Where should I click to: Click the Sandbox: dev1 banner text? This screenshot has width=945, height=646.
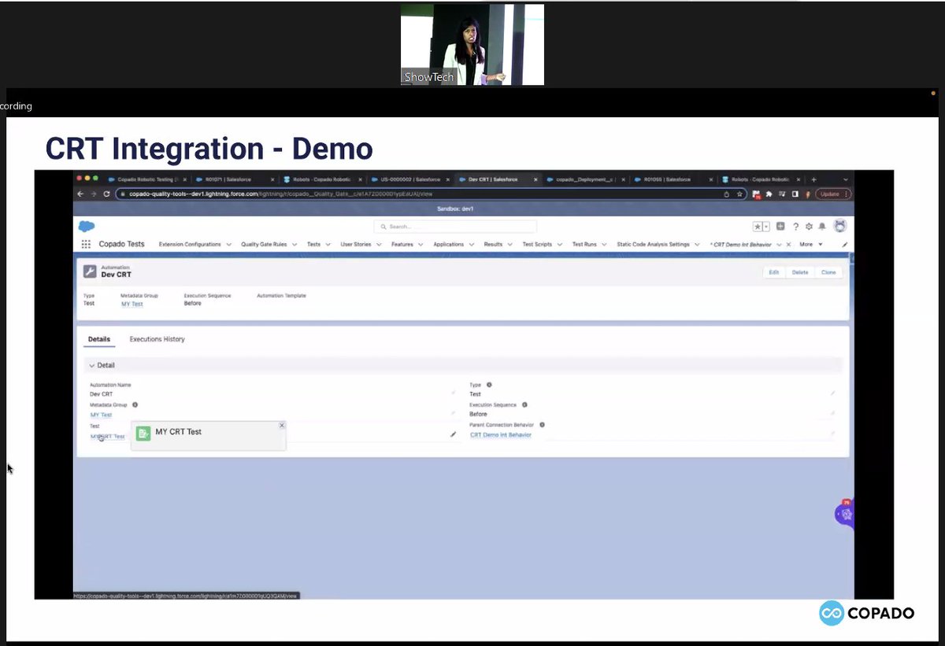click(x=455, y=209)
